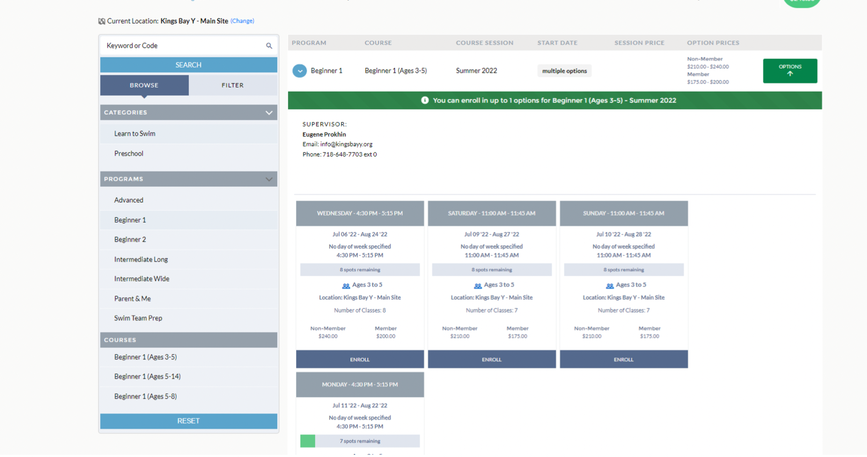Switch to the Filter tab
867x457 pixels.
click(x=233, y=85)
